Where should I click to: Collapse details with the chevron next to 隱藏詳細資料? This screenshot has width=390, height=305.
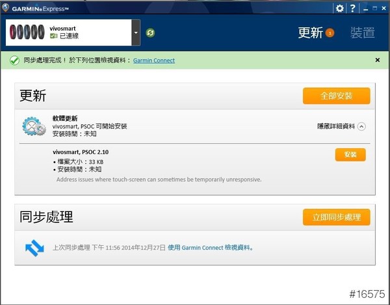coord(362,127)
